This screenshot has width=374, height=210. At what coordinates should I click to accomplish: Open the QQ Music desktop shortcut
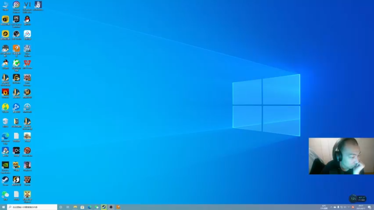pyautogui.click(x=5, y=108)
